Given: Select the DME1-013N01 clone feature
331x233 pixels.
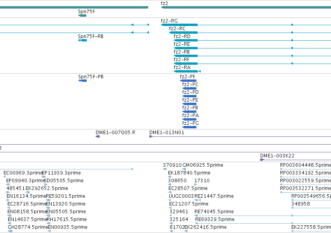Looking at the screenshot, I should [240, 136].
